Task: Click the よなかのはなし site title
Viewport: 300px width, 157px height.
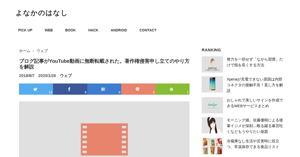Action: pos(41,13)
